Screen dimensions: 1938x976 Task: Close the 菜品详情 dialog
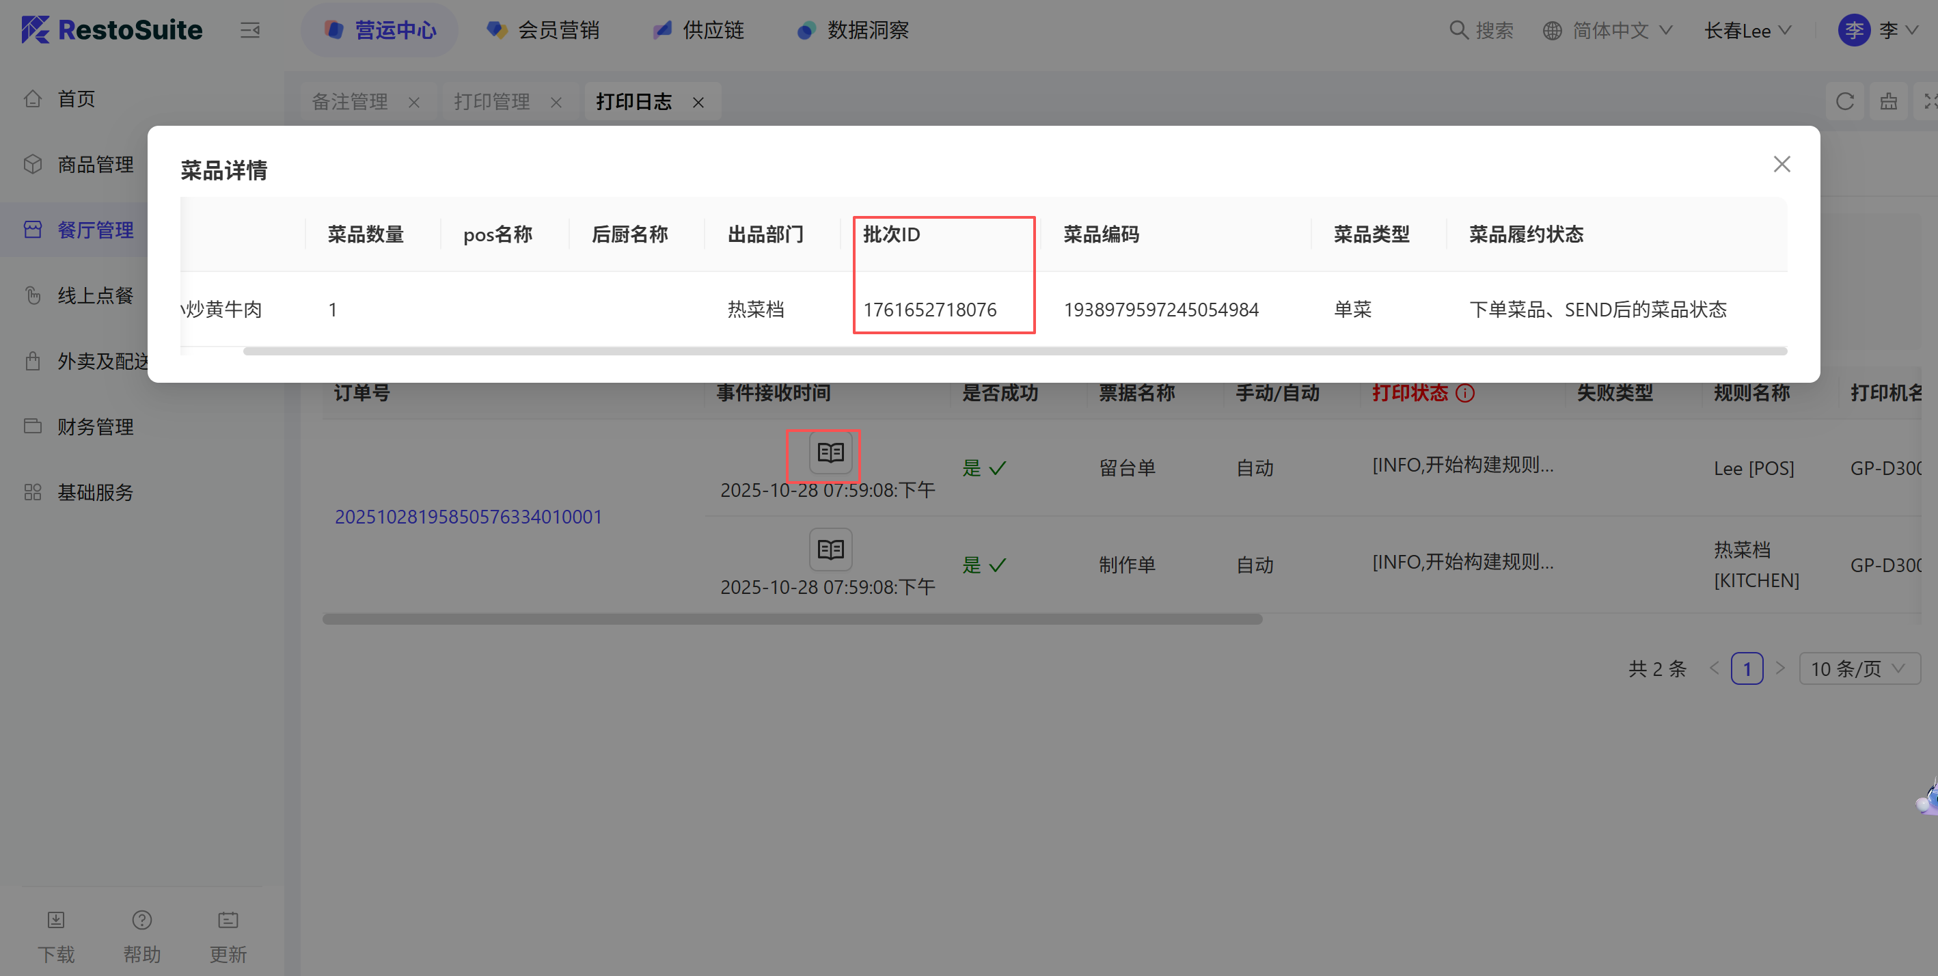[1781, 164]
